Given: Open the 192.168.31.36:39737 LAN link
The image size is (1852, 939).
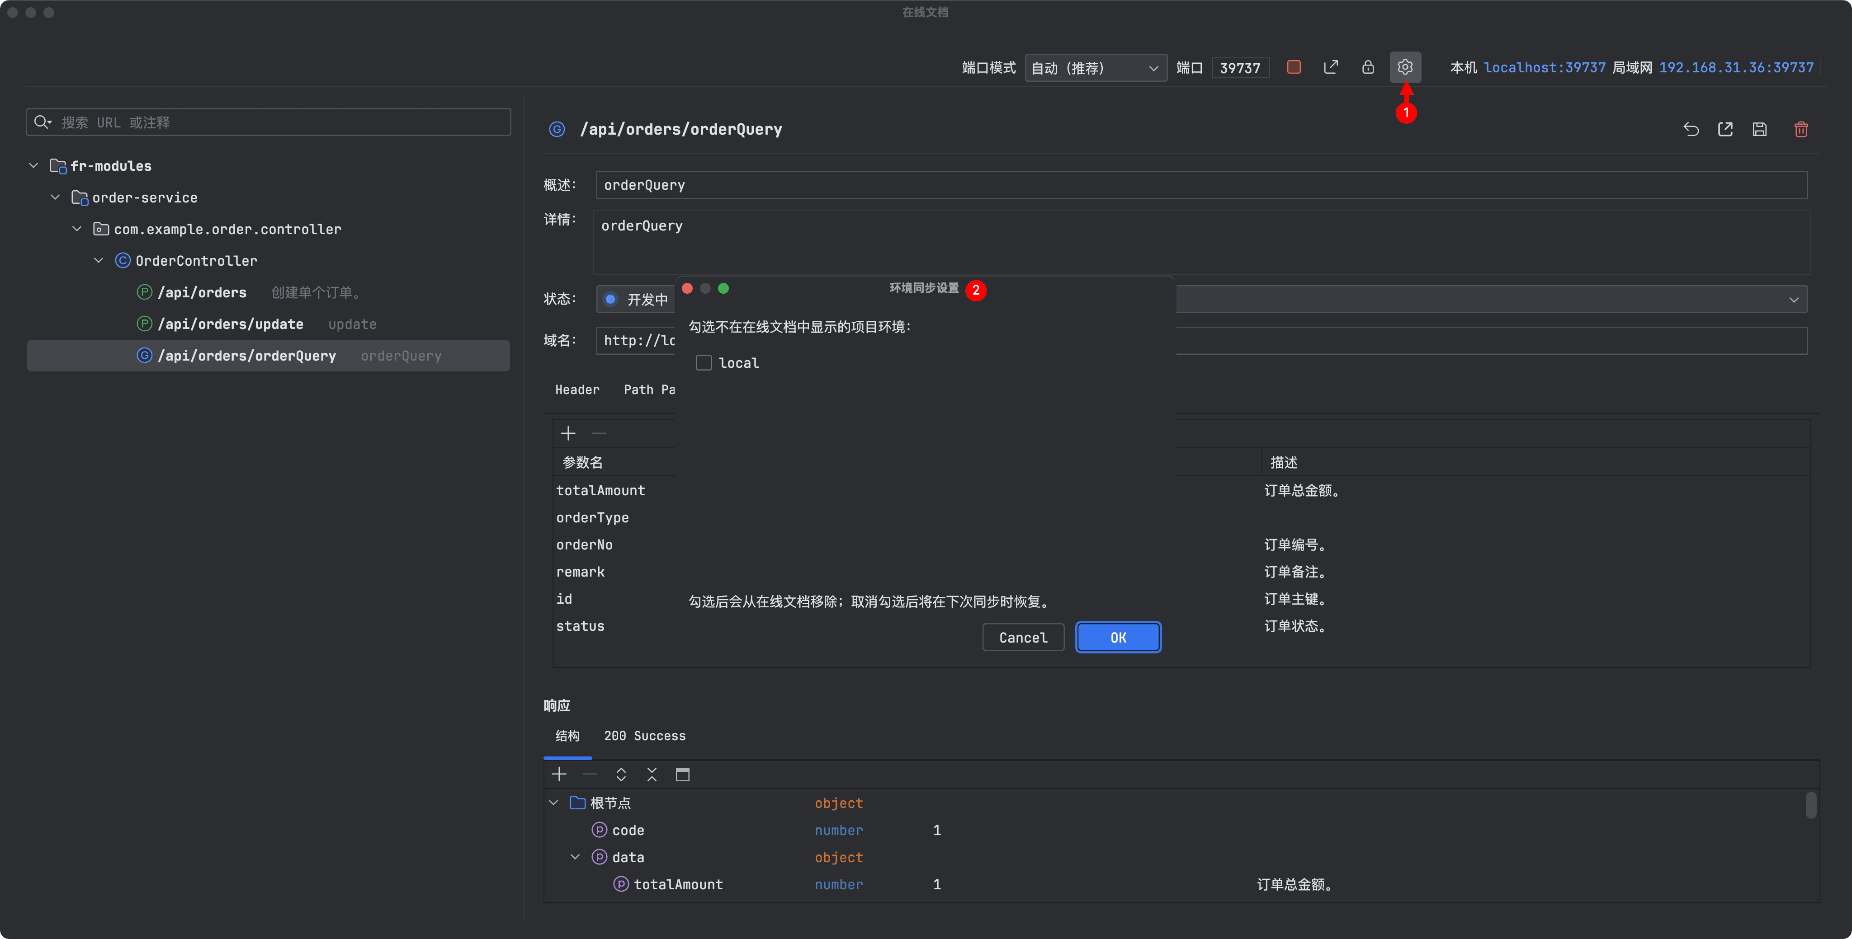Looking at the screenshot, I should tap(1736, 67).
